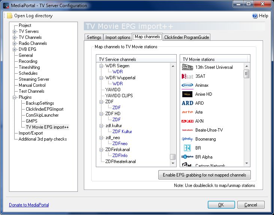The width and height of the screenshot is (274, 215).
Task: Collapse the ZDFinfokanal channel node
Action: 101,150
